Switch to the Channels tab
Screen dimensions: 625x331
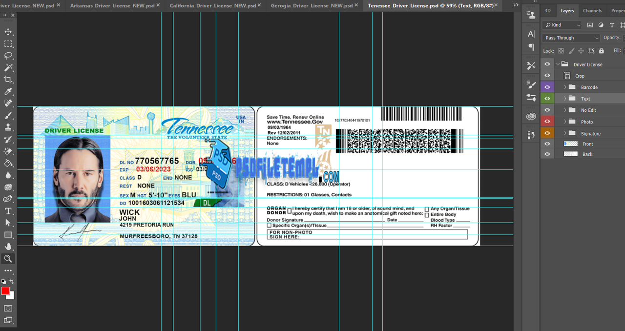(x=592, y=11)
